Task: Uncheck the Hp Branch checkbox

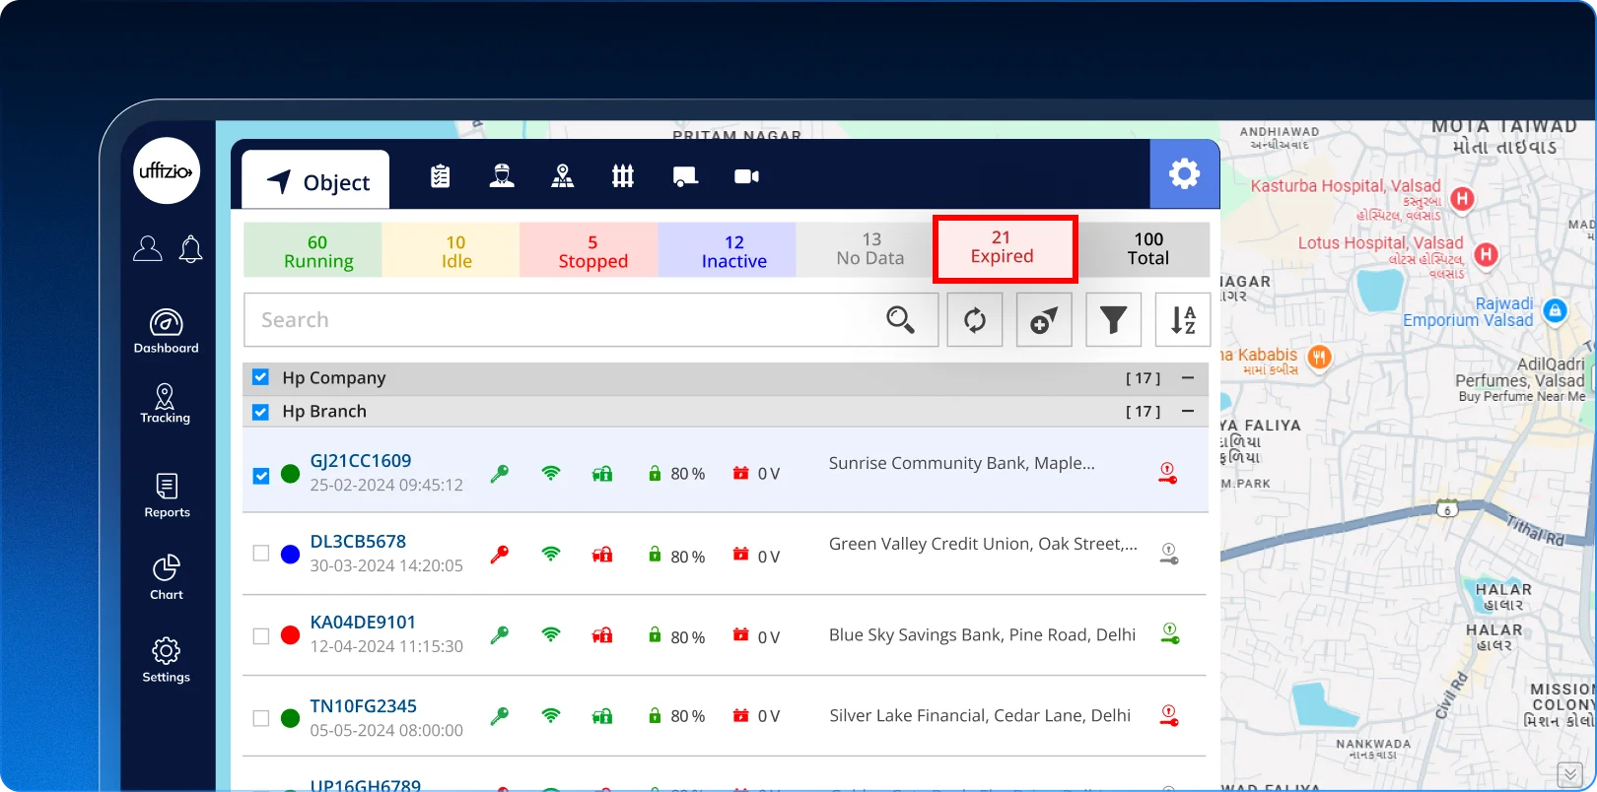Action: 260,412
